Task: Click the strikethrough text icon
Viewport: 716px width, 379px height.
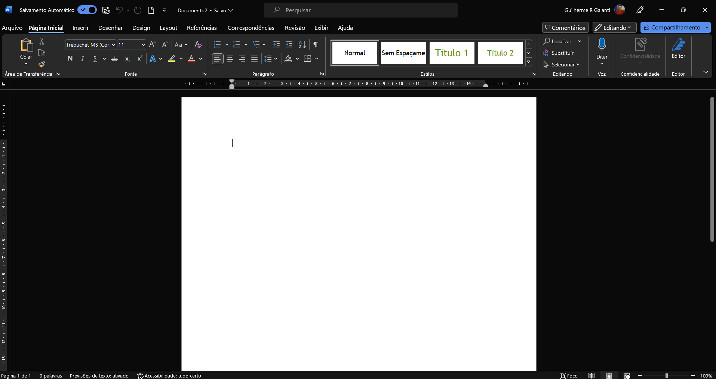Action: [x=115, y=59]
